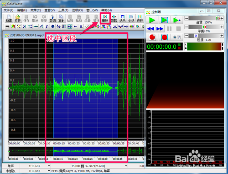This screenshot has height=174, width=228.
Task: Decrease speed with the minus button
Action: click(x=187, y=36)
